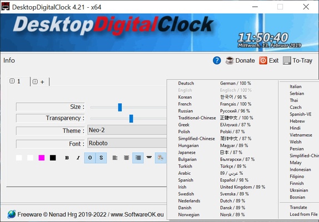Image resolution: width=319 pixels, height=222 pixels.
Task: Click the top-position bar icon
Action: 149,157
